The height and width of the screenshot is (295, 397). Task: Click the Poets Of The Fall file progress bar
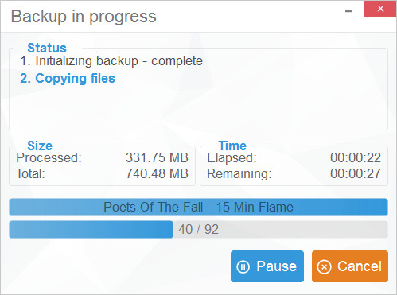pyautogui.click(x=198, y=207)
